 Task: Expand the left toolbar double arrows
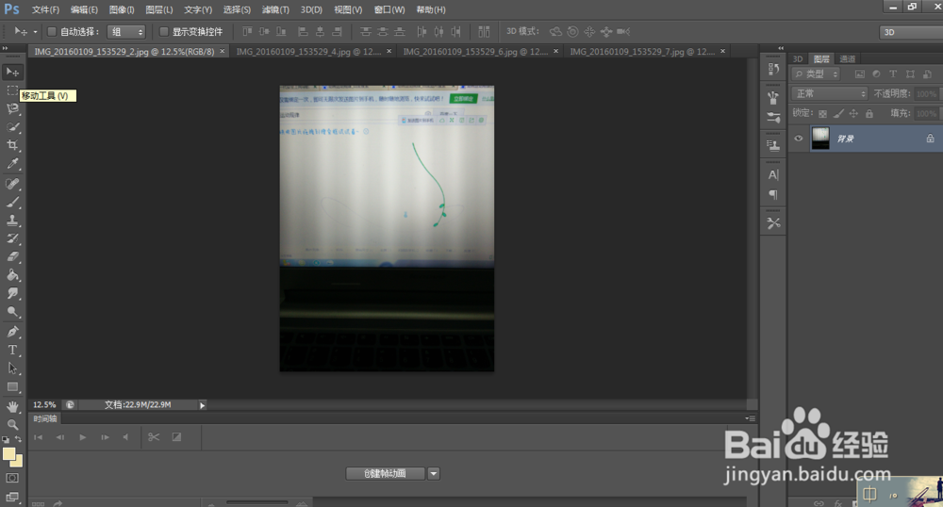coord(5,48)
